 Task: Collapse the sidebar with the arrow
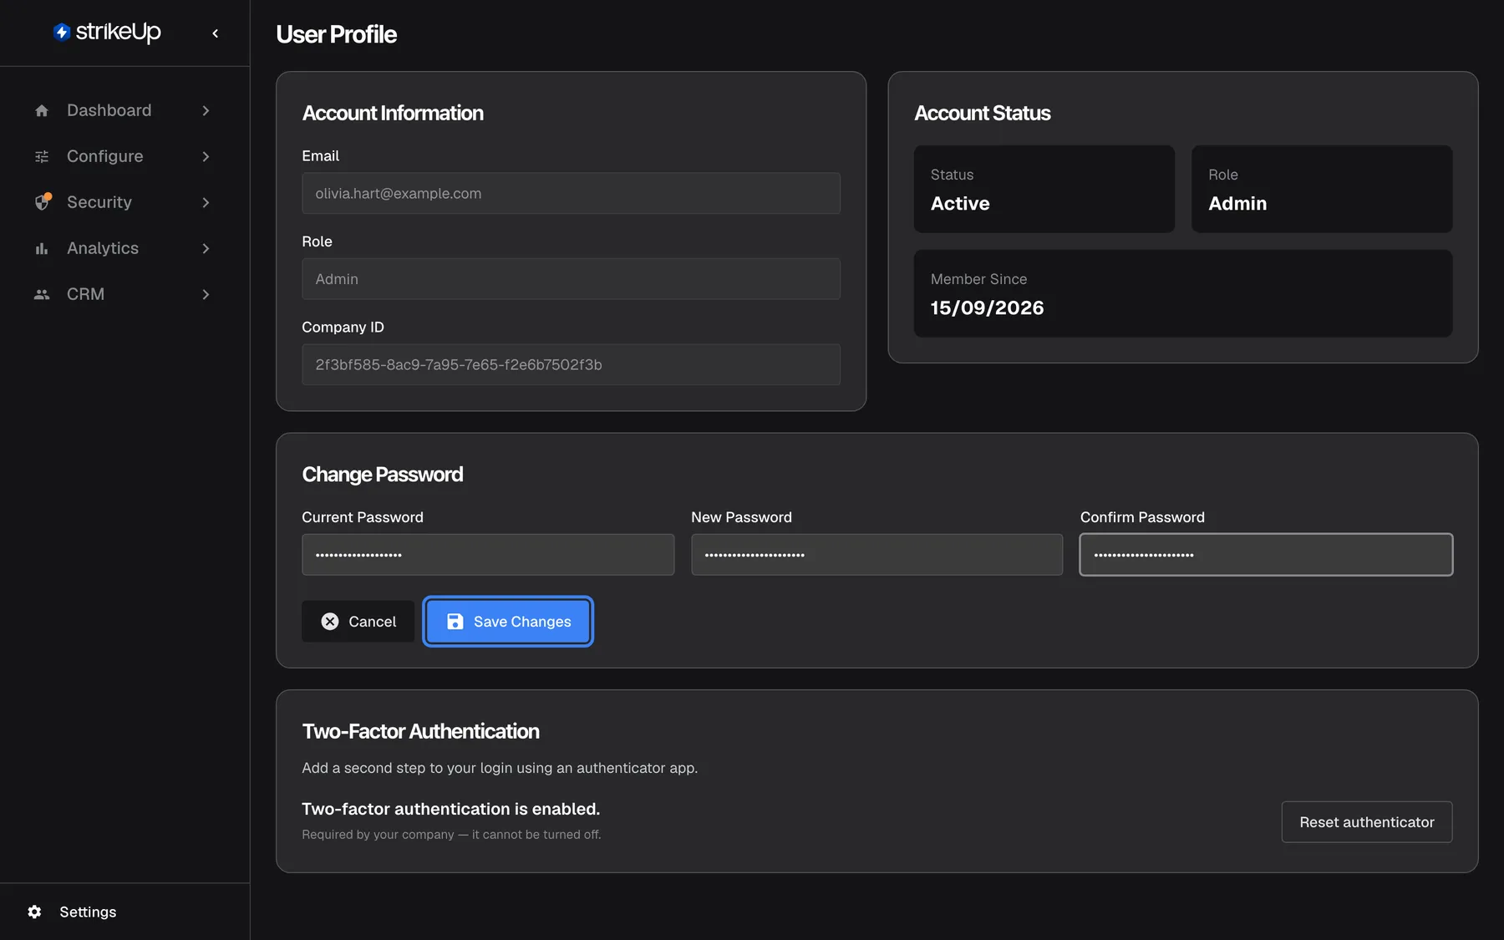point(216,33)
